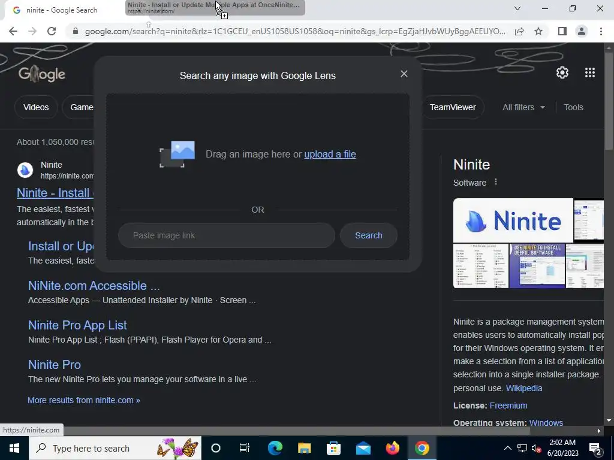Click the muted volume icon in tray

537,448
